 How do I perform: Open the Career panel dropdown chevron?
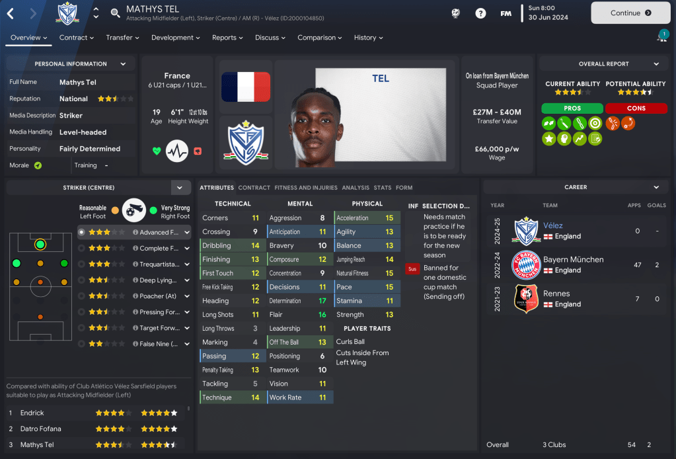click(656, 187)
